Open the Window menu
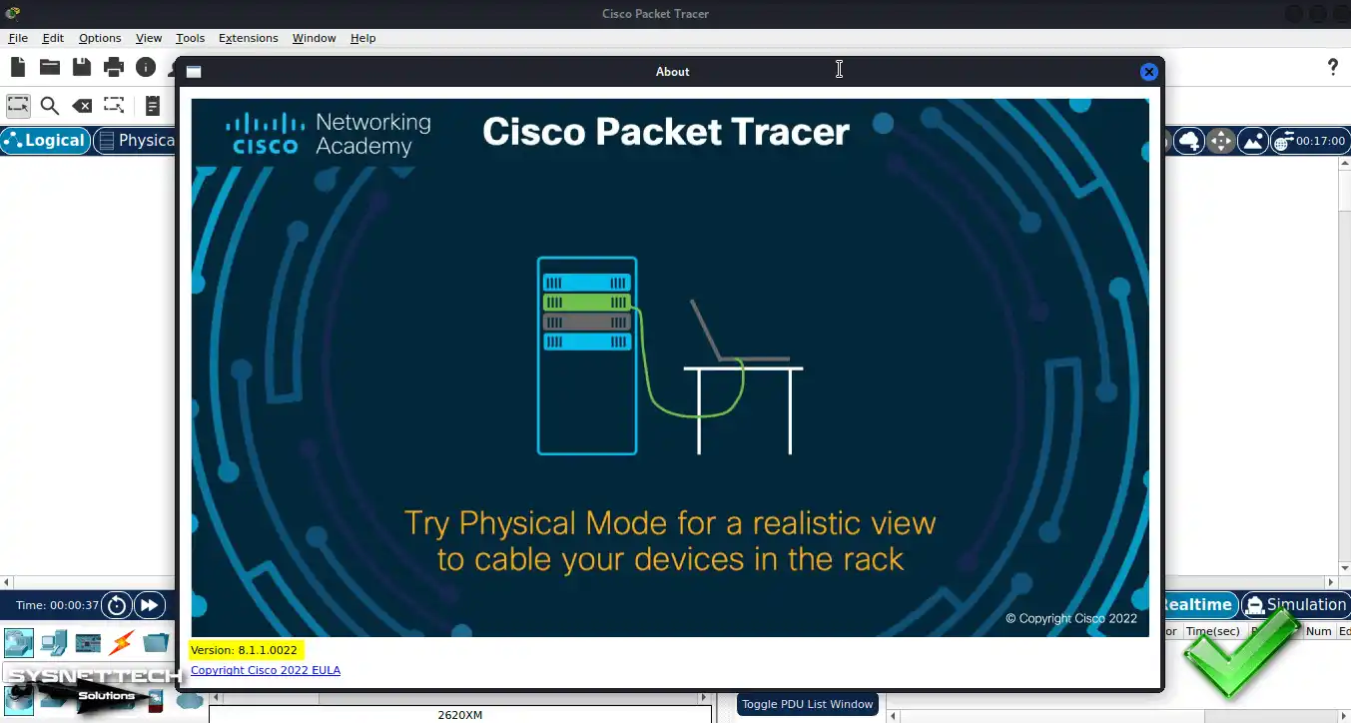This screenshot has width=1351, height=723. (314, 38)
